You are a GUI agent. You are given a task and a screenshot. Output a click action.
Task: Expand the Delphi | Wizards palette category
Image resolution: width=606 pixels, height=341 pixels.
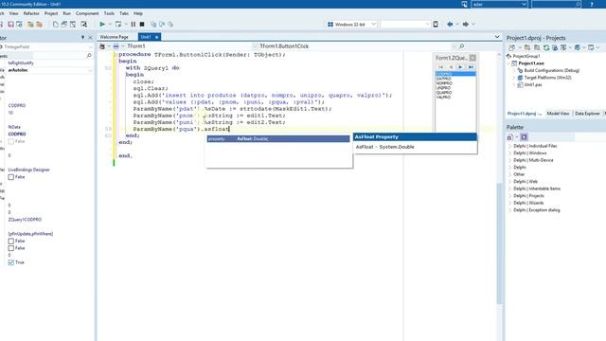click(x=509, y=203)
